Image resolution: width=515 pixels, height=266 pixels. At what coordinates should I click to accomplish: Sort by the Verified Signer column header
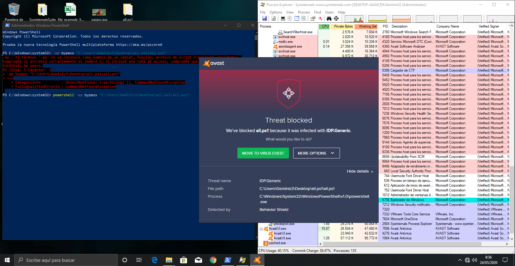point(492,26)
